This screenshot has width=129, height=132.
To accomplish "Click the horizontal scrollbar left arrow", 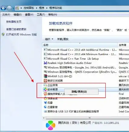I will pos(44,118).
